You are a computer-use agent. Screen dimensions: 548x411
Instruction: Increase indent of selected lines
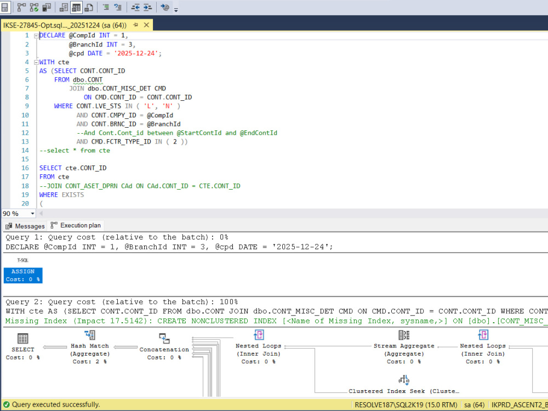tap(148, 7)
